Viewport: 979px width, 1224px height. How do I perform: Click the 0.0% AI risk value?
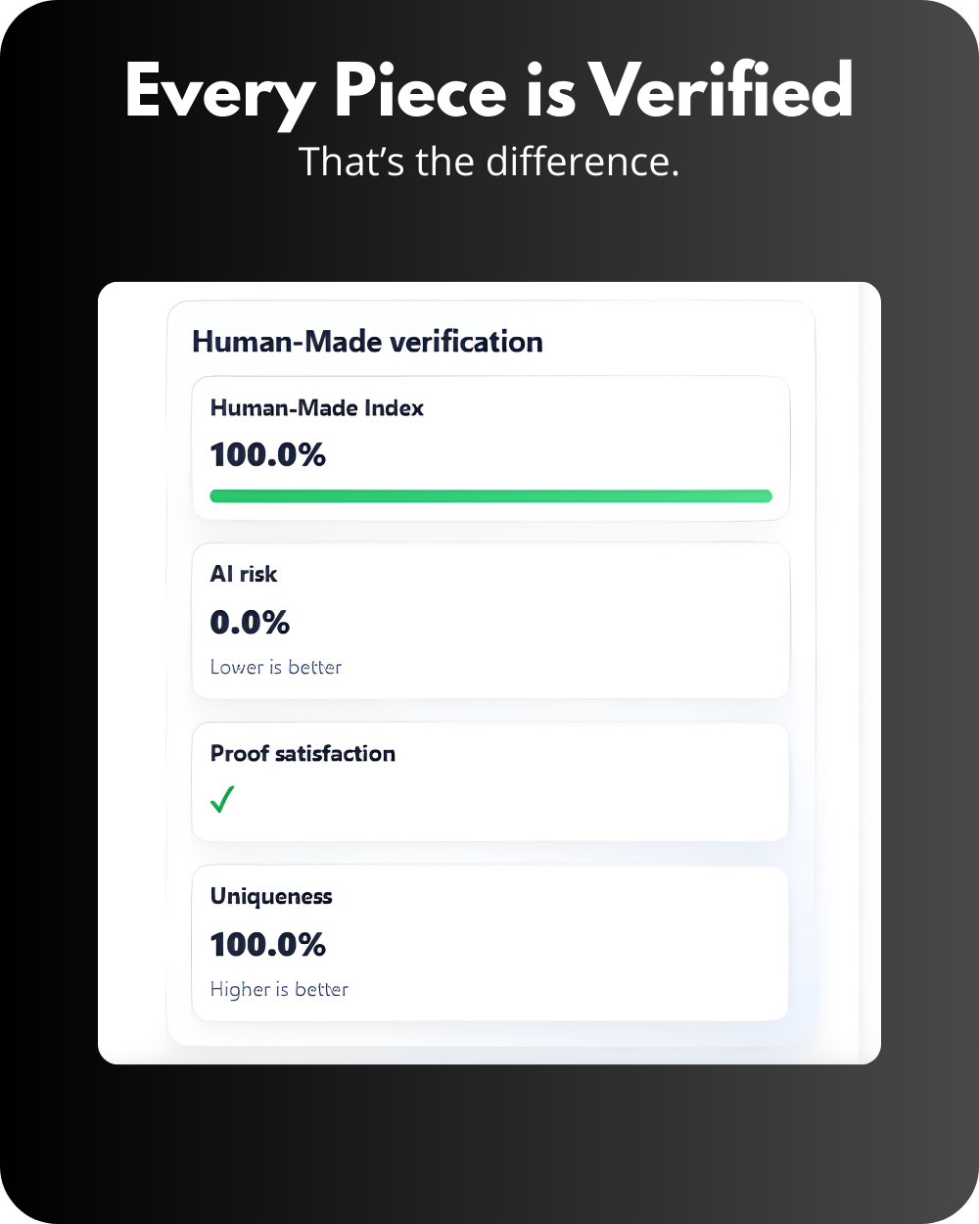[250, 622]
